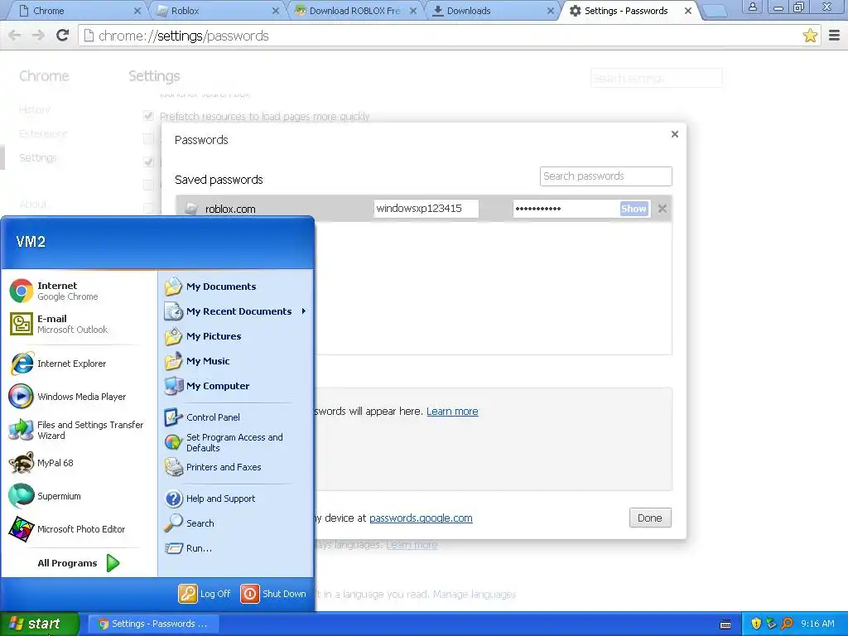Close the Passwords dialog with X

674,134
